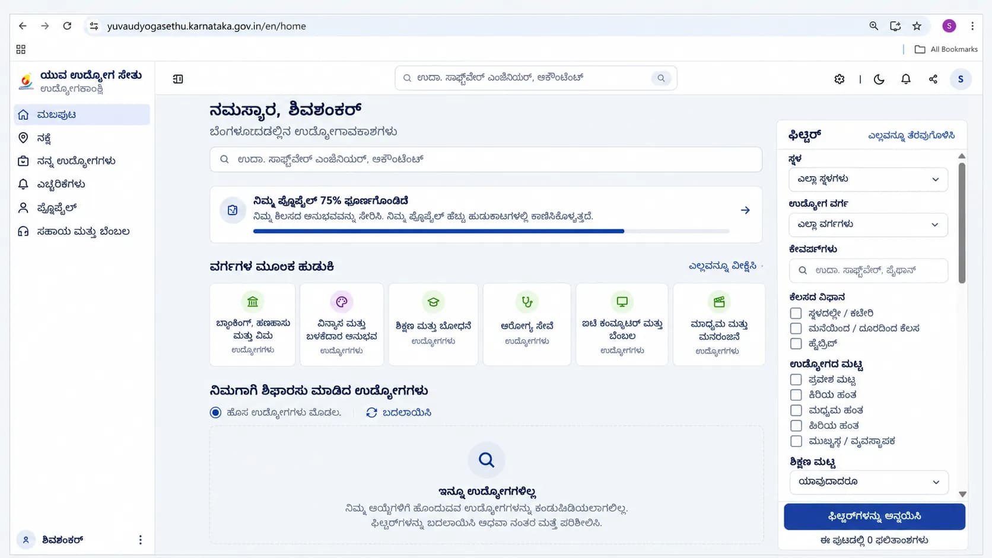This screenshot has width=992, height=558.
Task: Open design and user experience category card
Action: [342, 324]
